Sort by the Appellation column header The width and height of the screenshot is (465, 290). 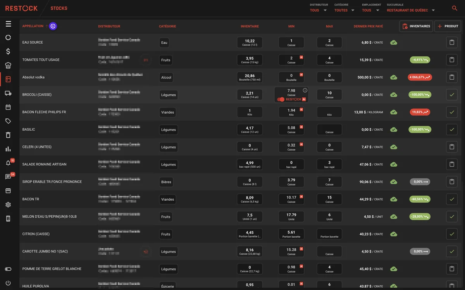pos(33,26)
